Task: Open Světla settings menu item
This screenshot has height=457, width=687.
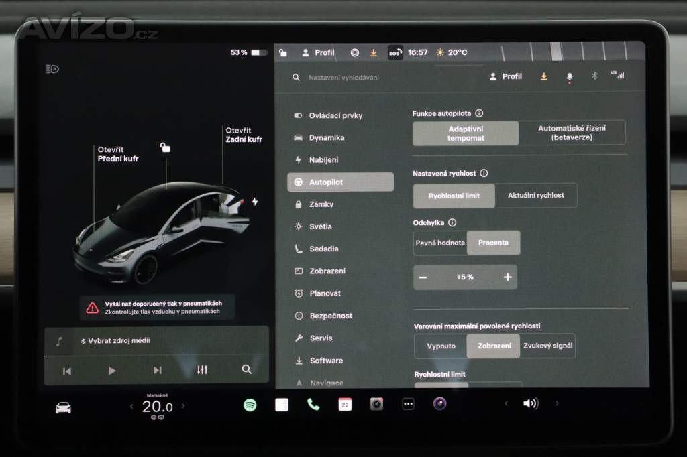Action: tap(321, 226)
